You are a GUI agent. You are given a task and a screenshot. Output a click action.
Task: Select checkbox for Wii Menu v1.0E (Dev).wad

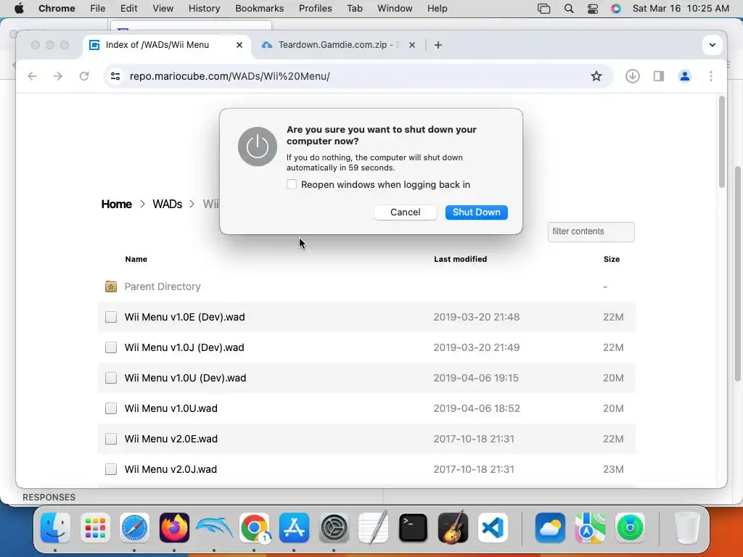111,317
